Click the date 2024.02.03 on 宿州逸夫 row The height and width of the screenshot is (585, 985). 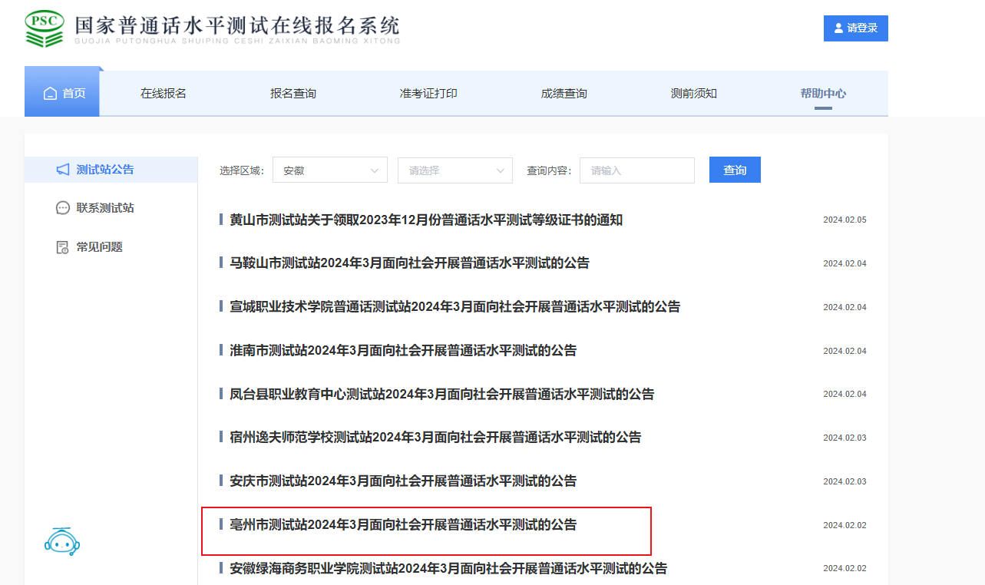[x=845, y=438]
